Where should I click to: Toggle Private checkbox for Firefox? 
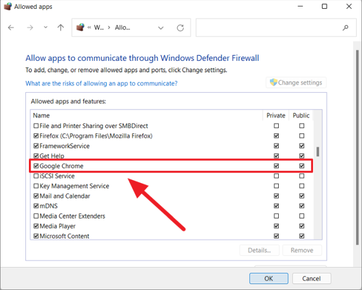point(276,136)
